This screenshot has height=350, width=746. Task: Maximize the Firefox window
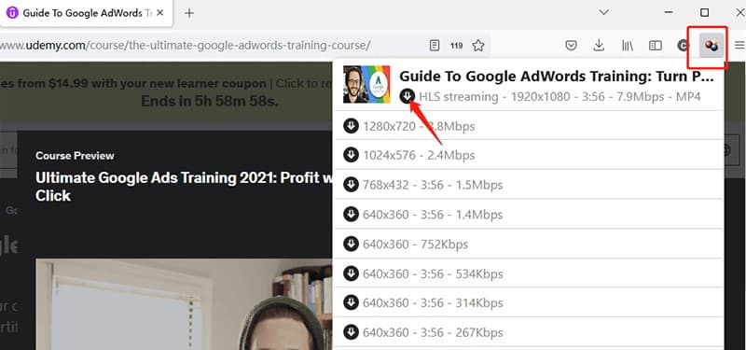point(705,12)
